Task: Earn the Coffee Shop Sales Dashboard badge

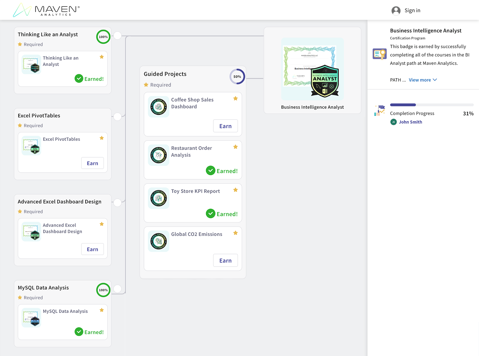Action: 225,126
